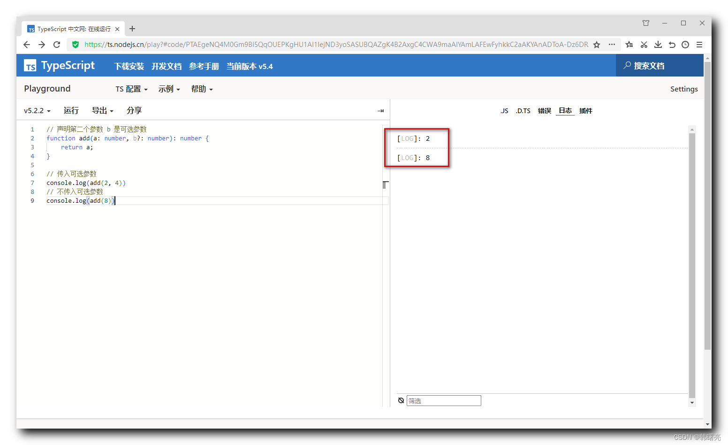The width and height of the screenshot is (728, 445).
Task: Click the search magnifier icon
Action: pyautogui.click(x=627, y=65)
